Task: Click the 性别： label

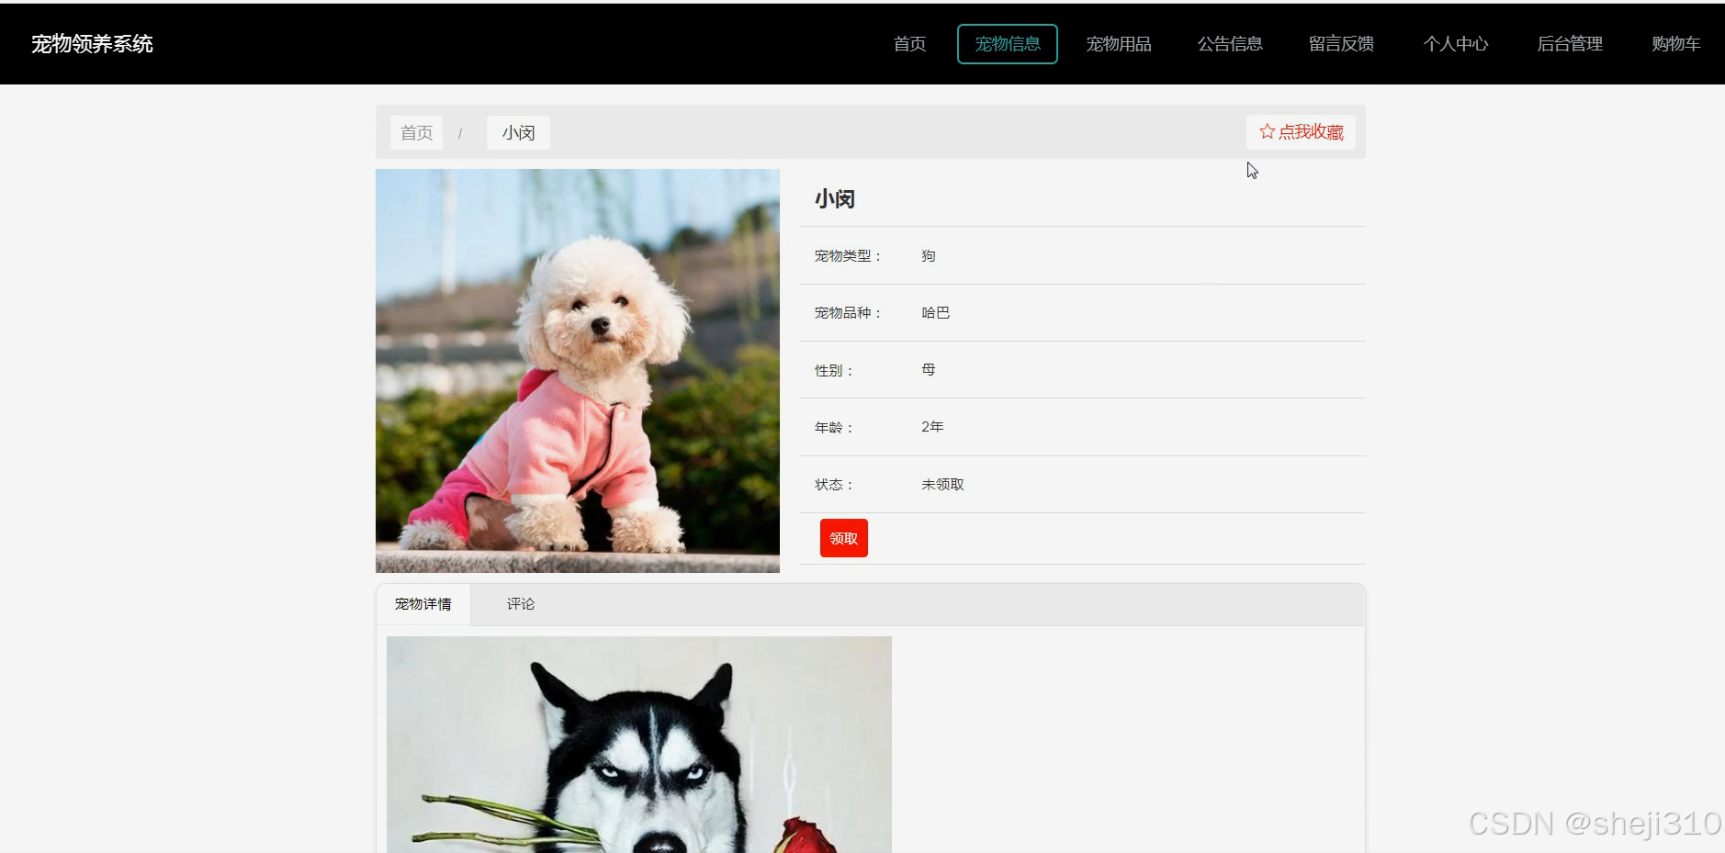Action: [834, 371]
